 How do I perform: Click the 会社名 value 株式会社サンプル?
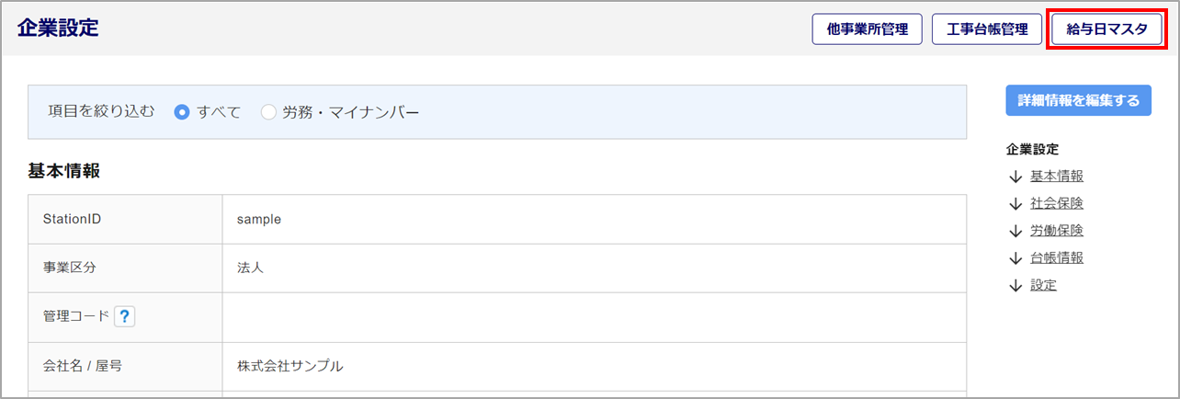tap(290, 366)
